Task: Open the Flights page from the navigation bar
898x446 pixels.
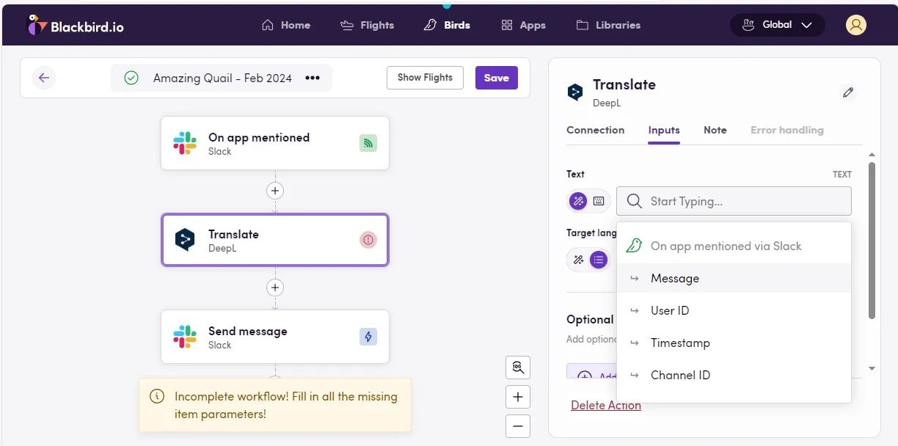Action: (367, 24)
